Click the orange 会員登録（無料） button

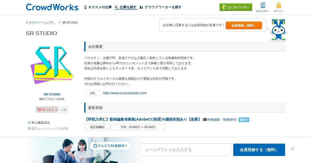pos(244,25)
